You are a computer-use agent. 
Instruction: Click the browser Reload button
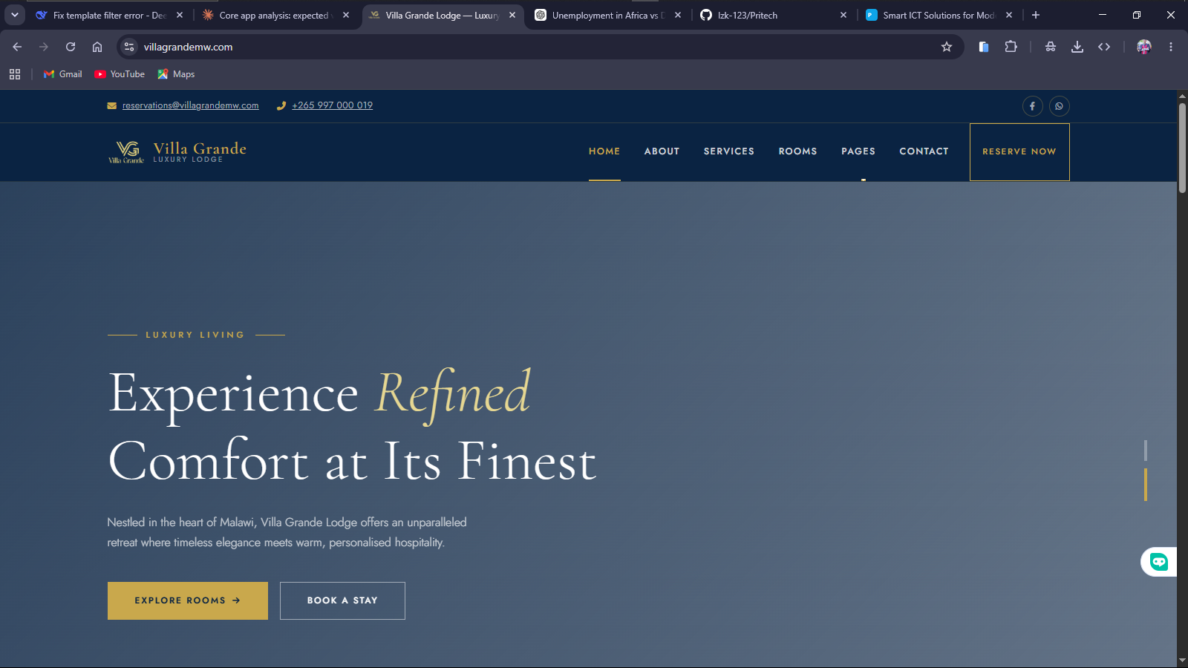point(71,47)
